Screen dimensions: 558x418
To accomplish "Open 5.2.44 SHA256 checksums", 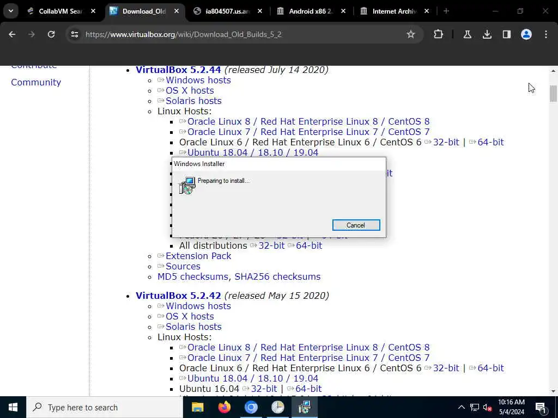I will pos(277,276).
